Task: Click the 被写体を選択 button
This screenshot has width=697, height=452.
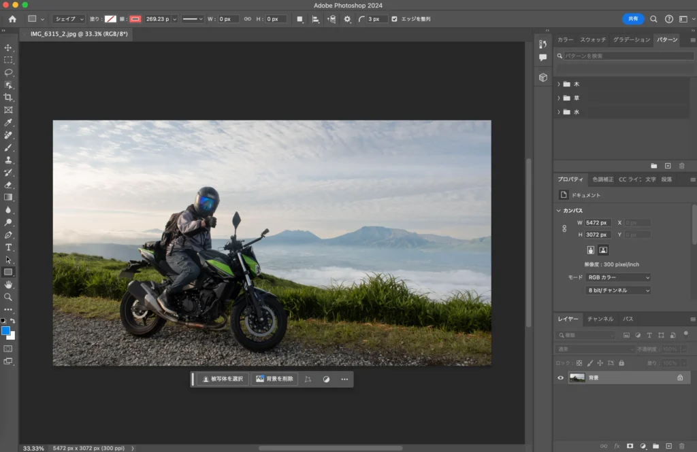Action: tap(223, 379)
